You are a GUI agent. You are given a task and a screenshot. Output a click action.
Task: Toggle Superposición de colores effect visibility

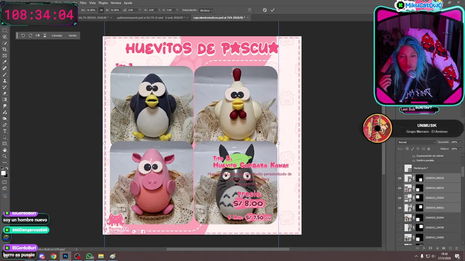click(413, 156)
